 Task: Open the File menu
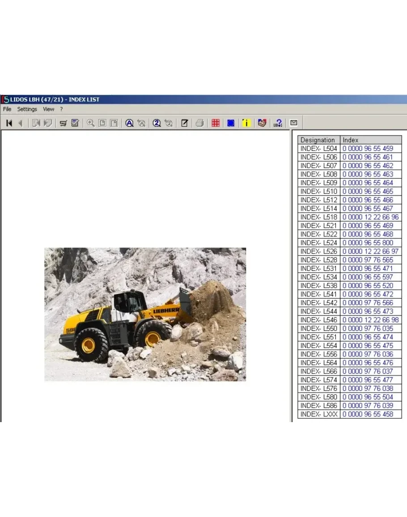(7, 109)
